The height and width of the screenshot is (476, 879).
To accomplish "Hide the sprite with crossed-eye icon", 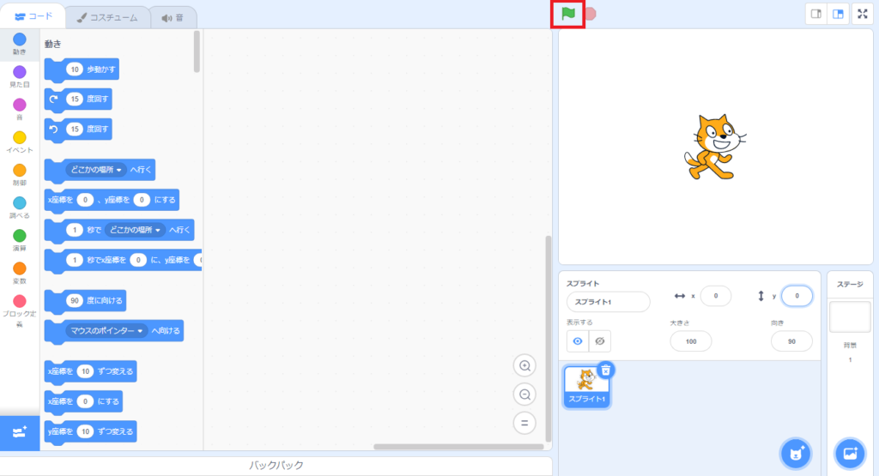I will click(600, 341).
